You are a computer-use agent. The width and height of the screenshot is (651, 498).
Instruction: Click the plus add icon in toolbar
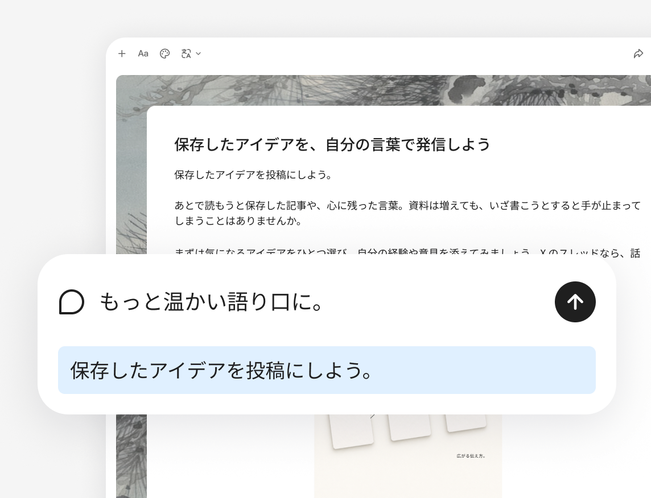[x=122, y=53]
